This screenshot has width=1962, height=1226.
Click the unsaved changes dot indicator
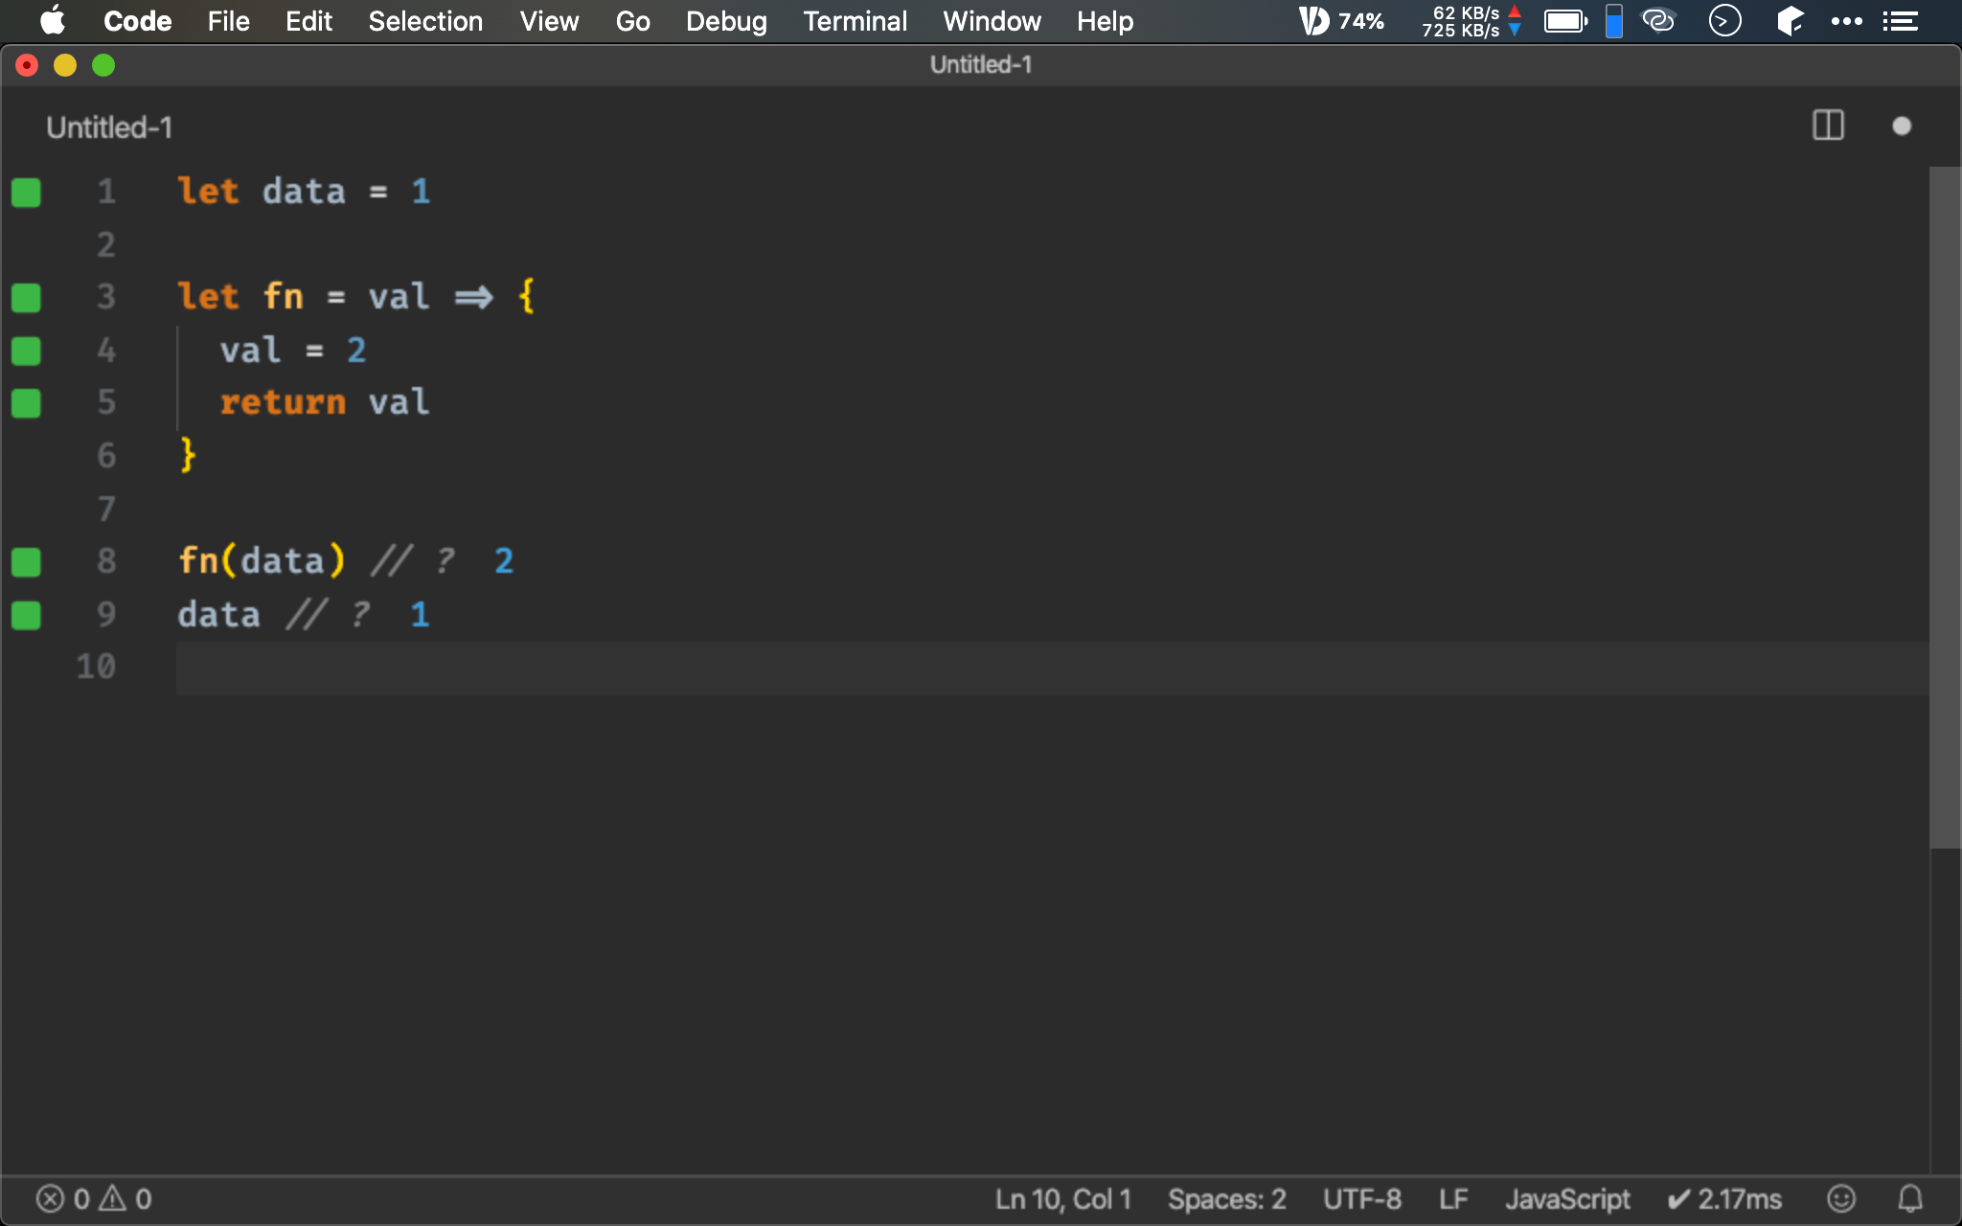coord(1902,126)
